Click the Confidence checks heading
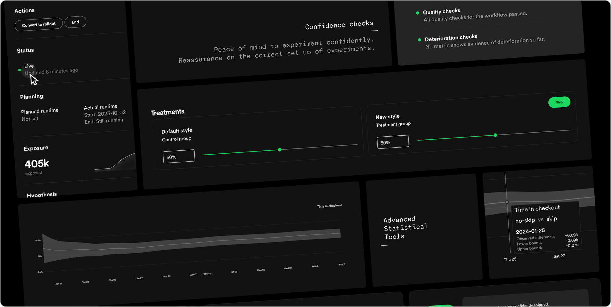The image size is (611, 307). (339, 25)
